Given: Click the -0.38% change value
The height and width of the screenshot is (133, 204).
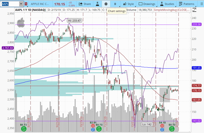Looking at the screenshot, I should pos(72,6).
